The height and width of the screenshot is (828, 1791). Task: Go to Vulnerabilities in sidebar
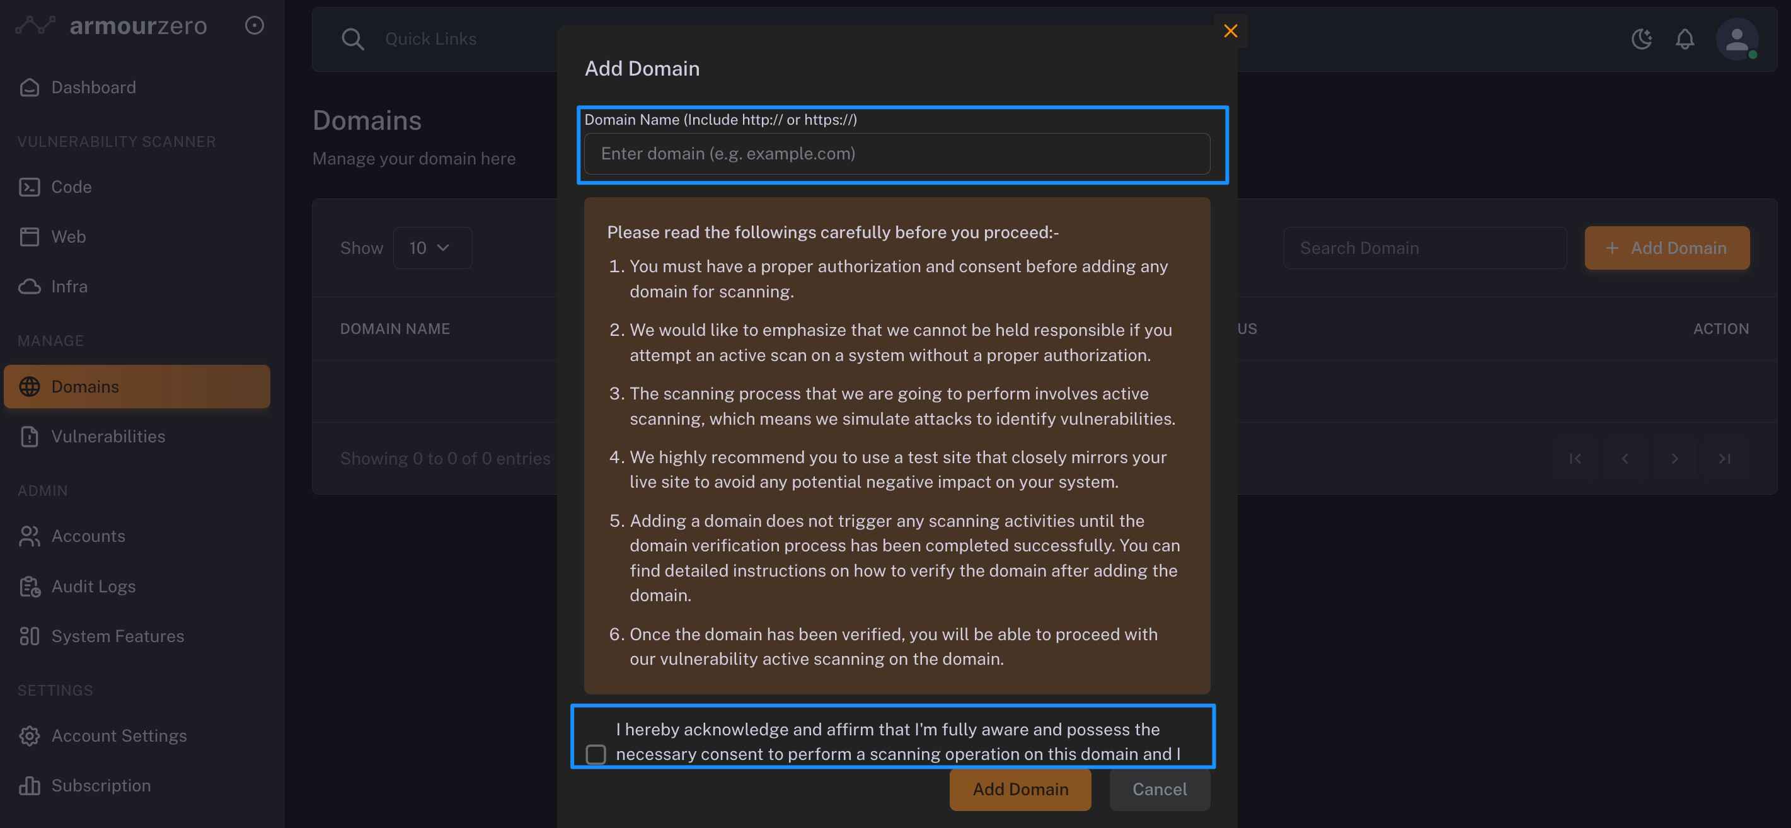click(108, 437)
